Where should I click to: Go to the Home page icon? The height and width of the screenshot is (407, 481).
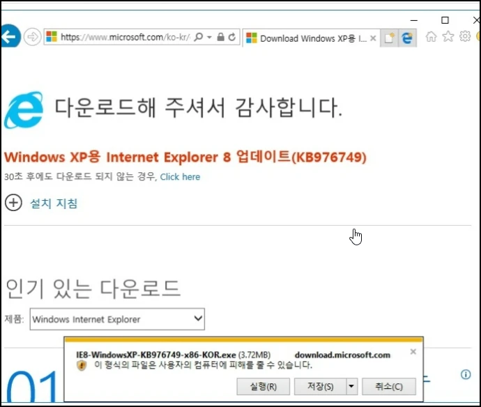(431, 36)
